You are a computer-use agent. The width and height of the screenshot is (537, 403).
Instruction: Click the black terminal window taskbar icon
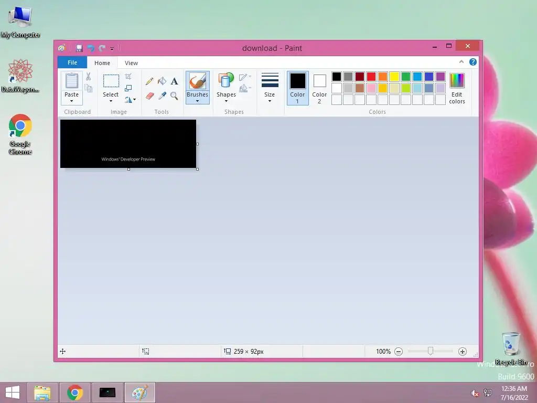pyautogui.click(x=108, y=393)
